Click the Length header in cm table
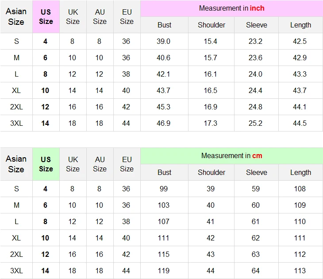323x279 pixels. pyautogui.click(x=300, y=172)
